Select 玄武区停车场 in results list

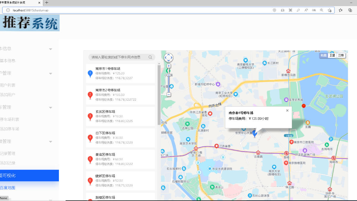pos(120,116)
